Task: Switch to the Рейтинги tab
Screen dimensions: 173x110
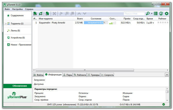Action: (80, 75)
